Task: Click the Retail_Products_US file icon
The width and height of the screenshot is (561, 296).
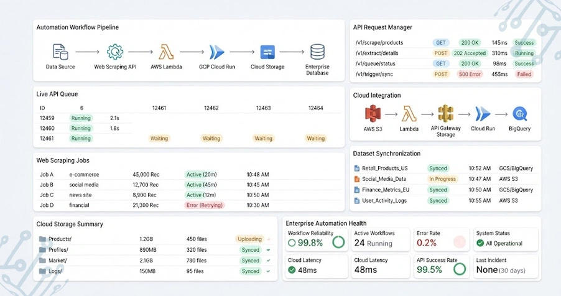Action: tap(357, 169)
